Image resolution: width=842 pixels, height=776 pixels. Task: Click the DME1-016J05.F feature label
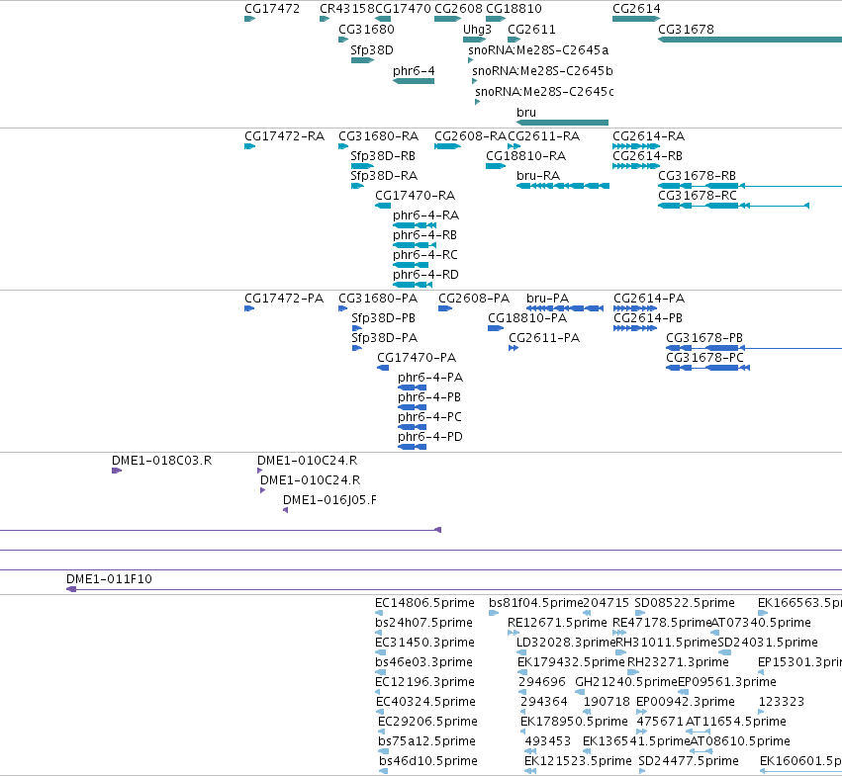(x=329, y=500)
